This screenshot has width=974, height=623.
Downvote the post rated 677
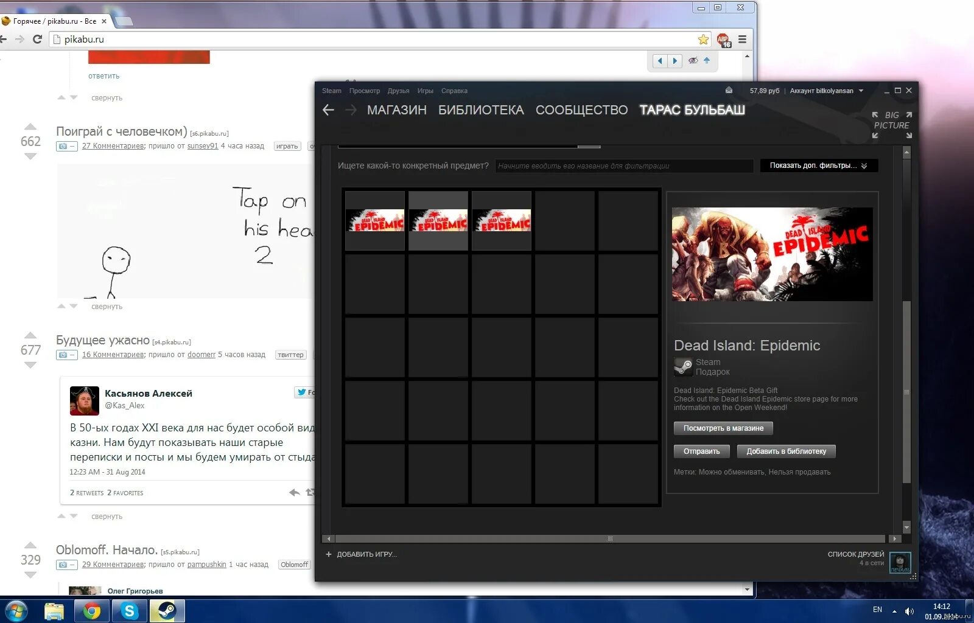coord(30,365)
